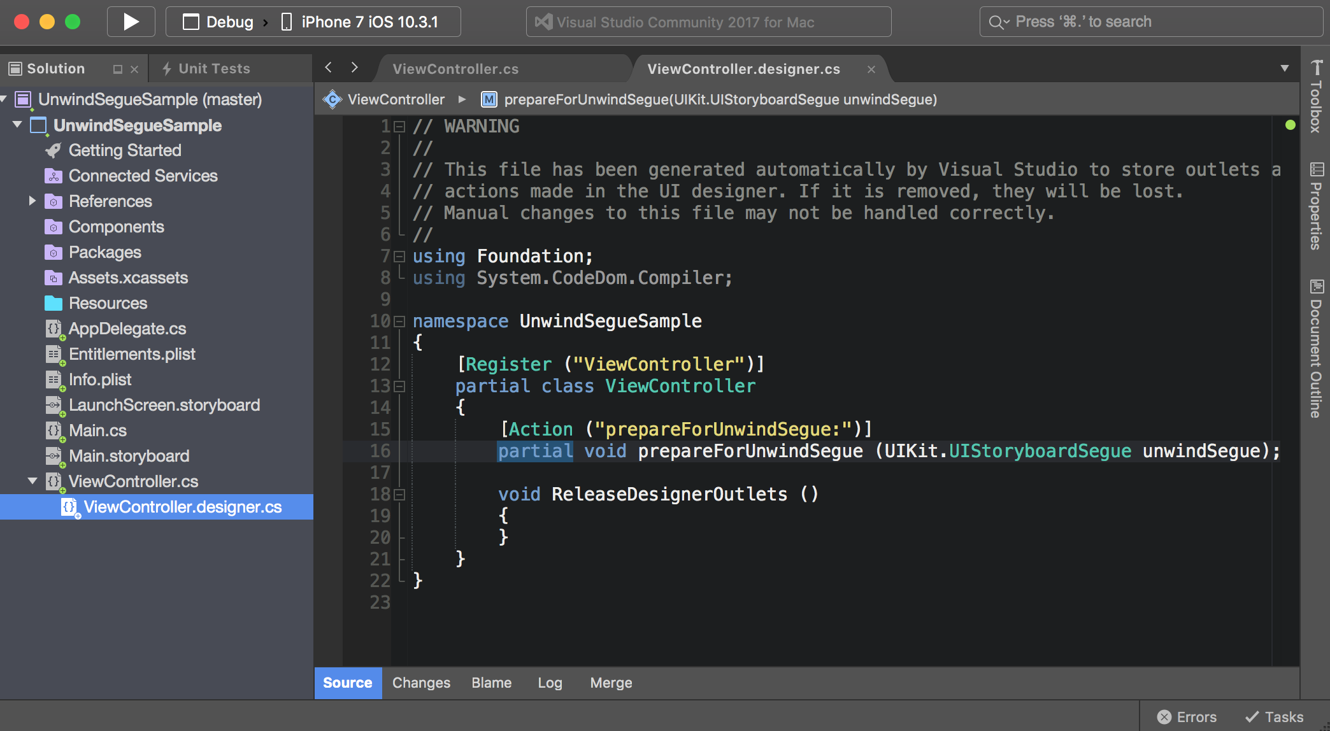This screenshot has width=1330, height=731.
Task: Click the Action attribute on line 15
Action: [540, 430]
